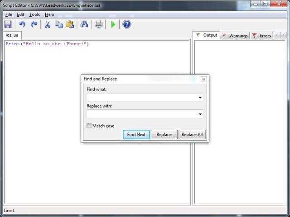The height and width of the screenshot is (217, 290).
Task: Switch to the Warnings tab
Action: click(235, 36)
